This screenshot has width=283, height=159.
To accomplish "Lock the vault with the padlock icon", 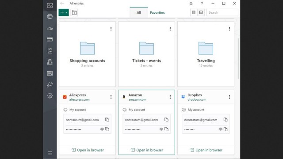I will [x=191, y=3].
